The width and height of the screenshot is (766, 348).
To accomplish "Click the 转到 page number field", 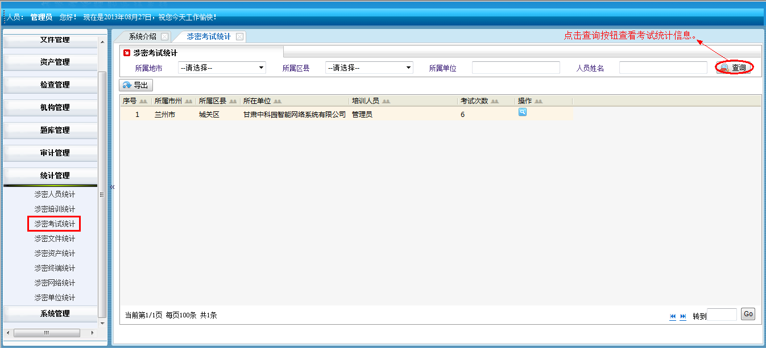I will click(722, 315).
